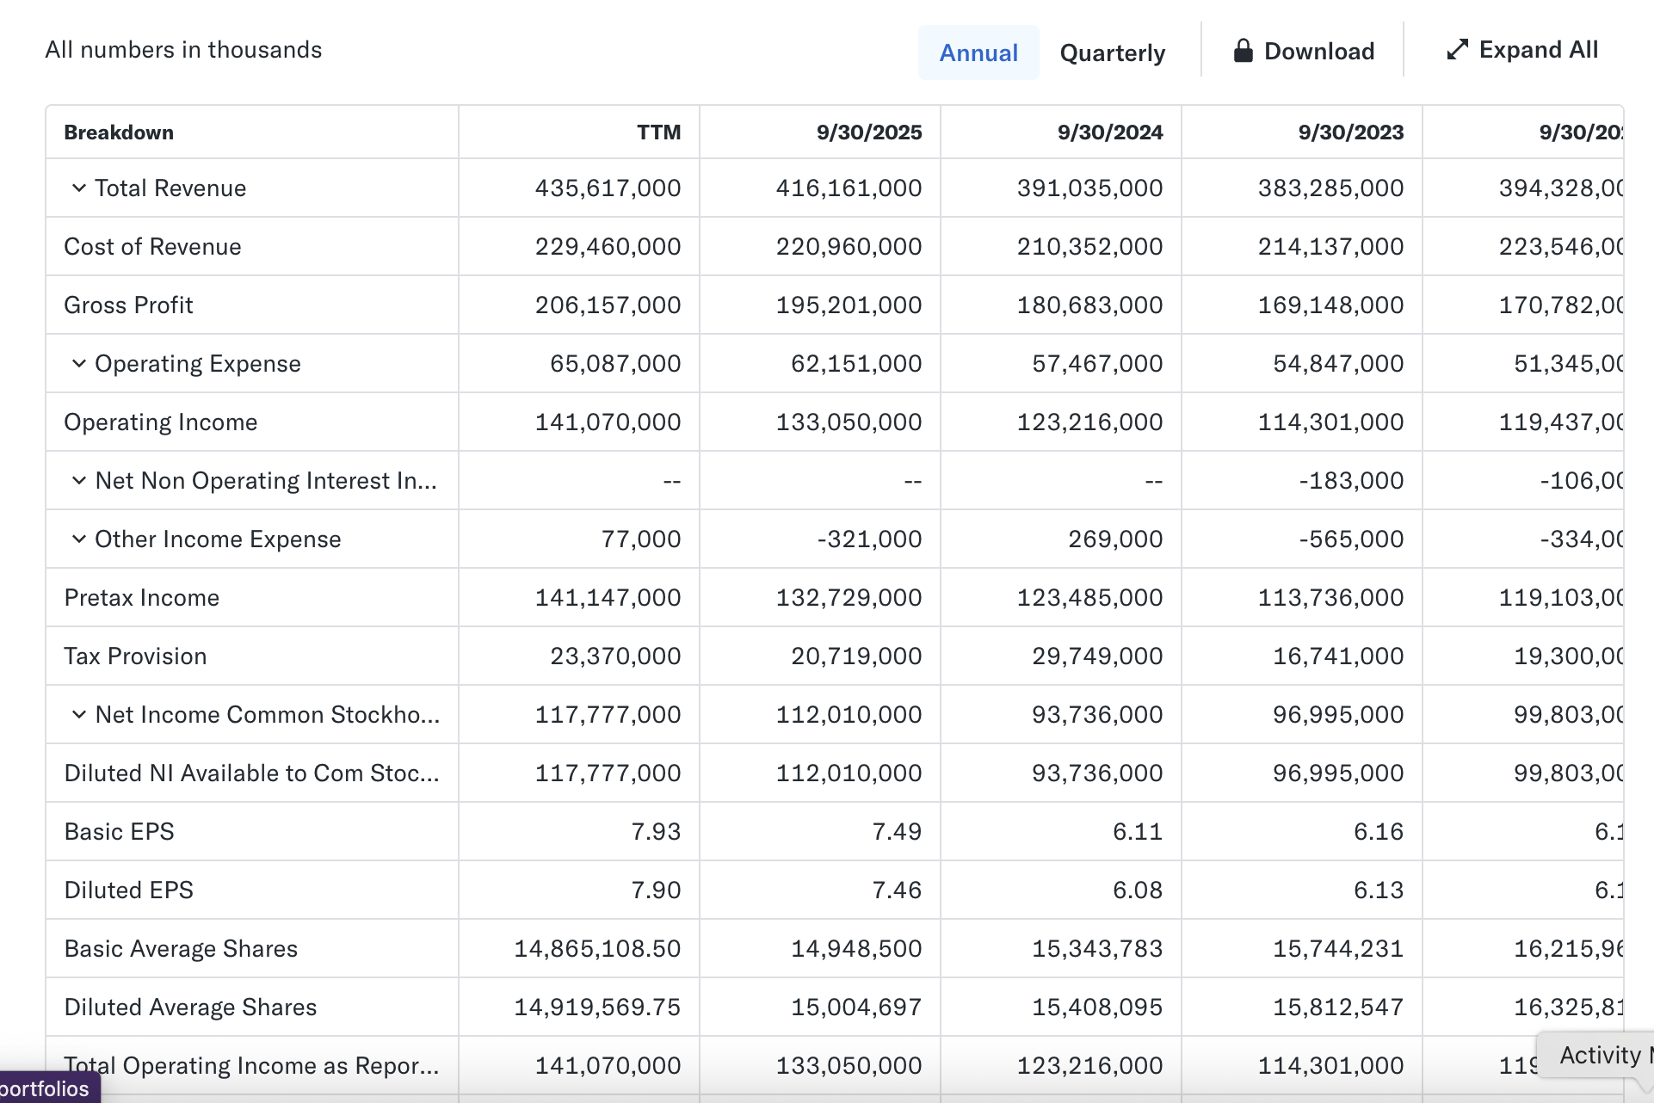1654x1103 pixels.
Task: Switch to the Annual tab
Action: click(978, 52)
